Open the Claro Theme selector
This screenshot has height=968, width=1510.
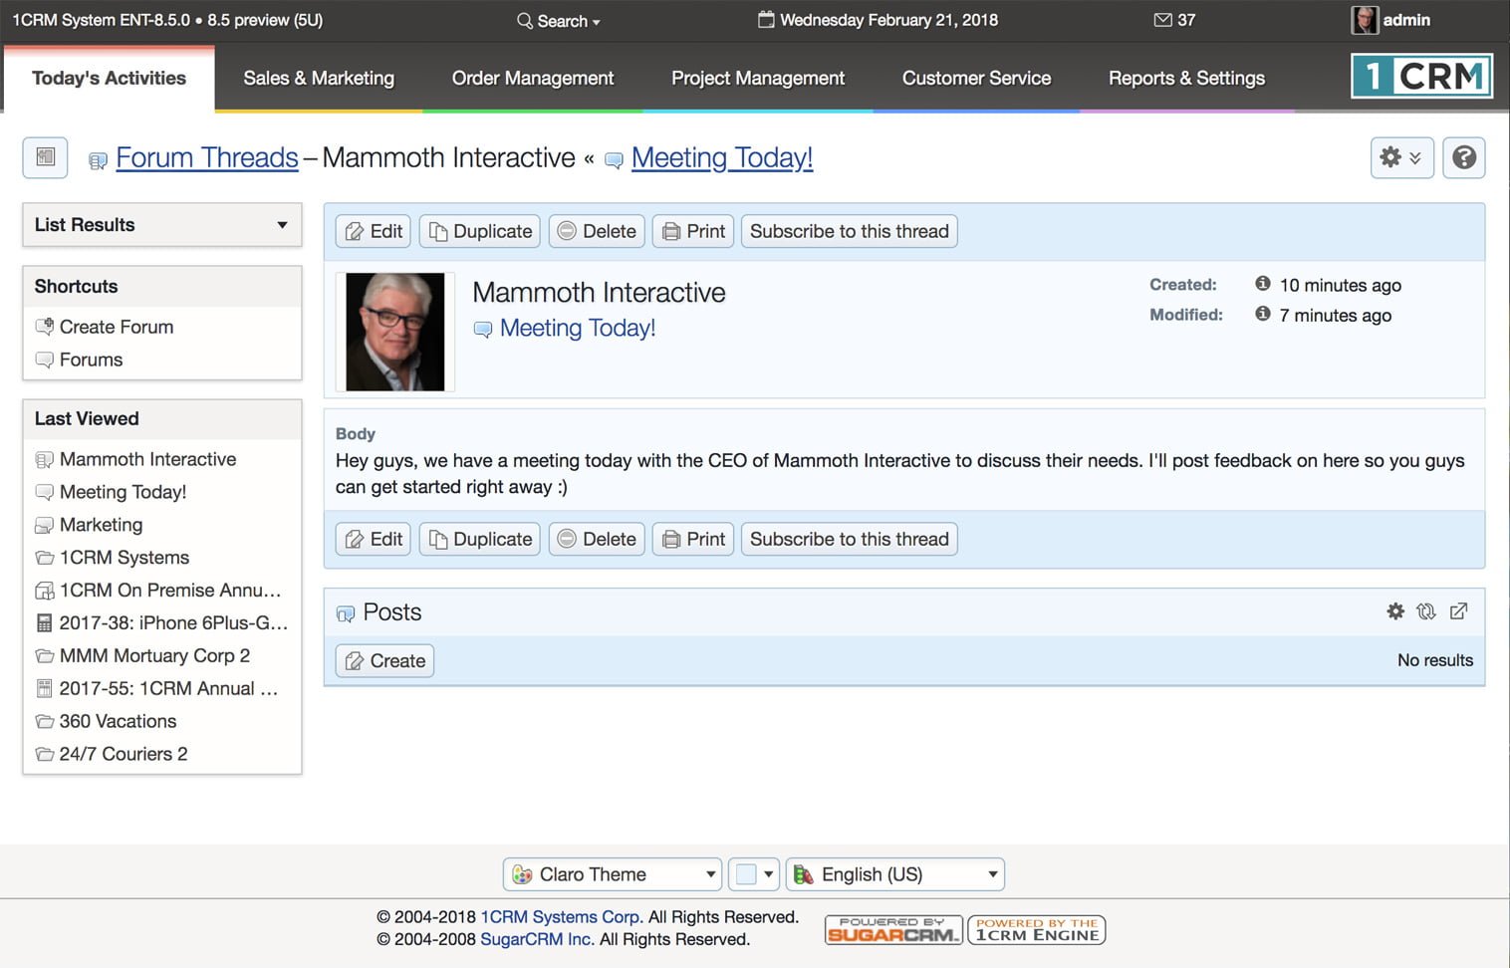tap(613, 874)
